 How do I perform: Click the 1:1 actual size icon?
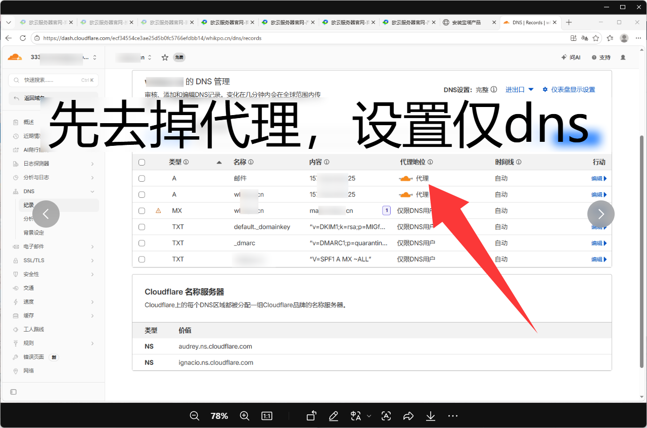[x=267, y=416]
